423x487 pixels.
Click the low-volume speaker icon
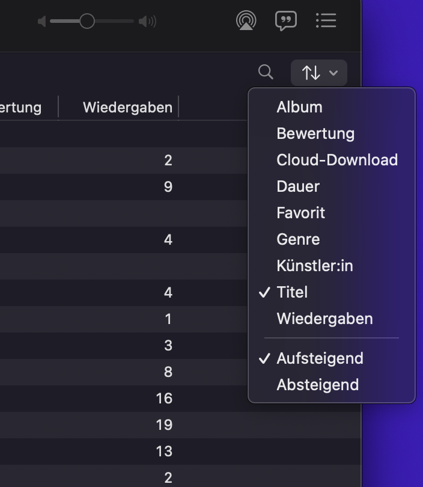[42, 22]
